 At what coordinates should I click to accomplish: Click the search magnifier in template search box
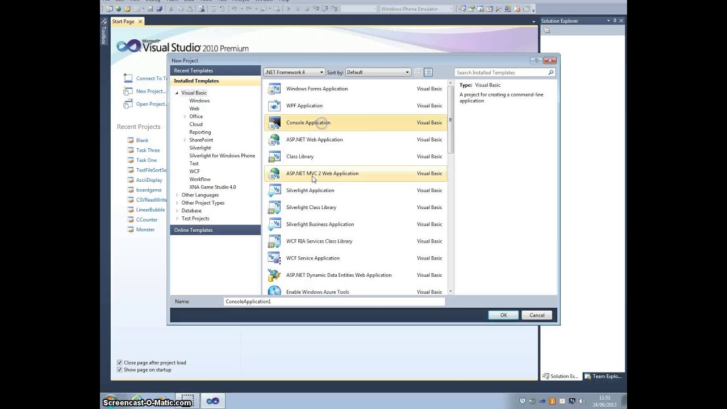click(550, 73)
